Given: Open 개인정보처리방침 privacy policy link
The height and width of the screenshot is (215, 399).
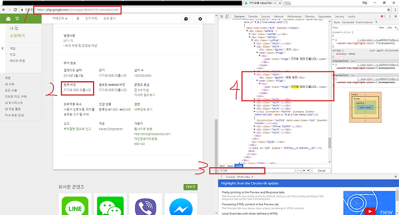Looking at the screenshot, I should pos(146,139).
